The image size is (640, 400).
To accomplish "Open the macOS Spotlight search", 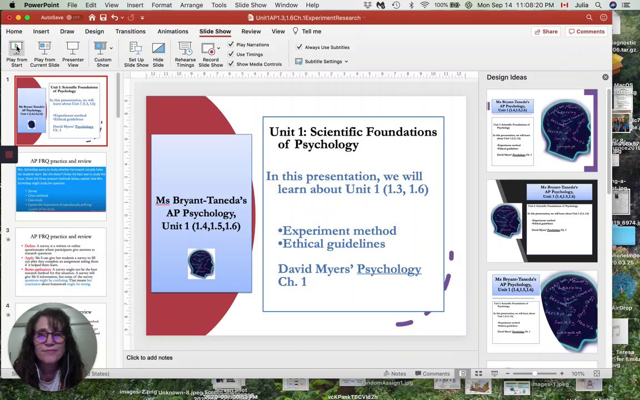I will (x=598, y=6).
